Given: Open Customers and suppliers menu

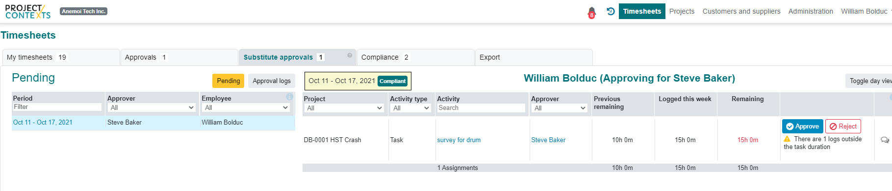Looking at the screenshot, I should [741, 11].
